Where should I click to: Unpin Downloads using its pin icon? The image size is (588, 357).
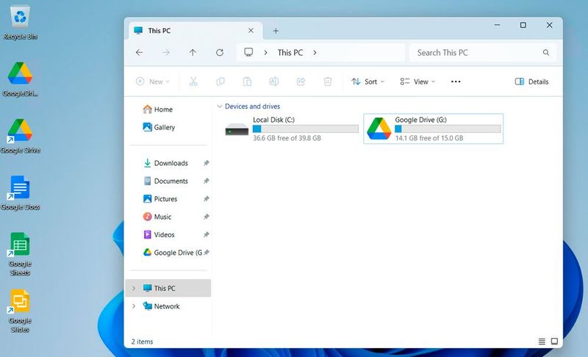(x=206, y=163)
